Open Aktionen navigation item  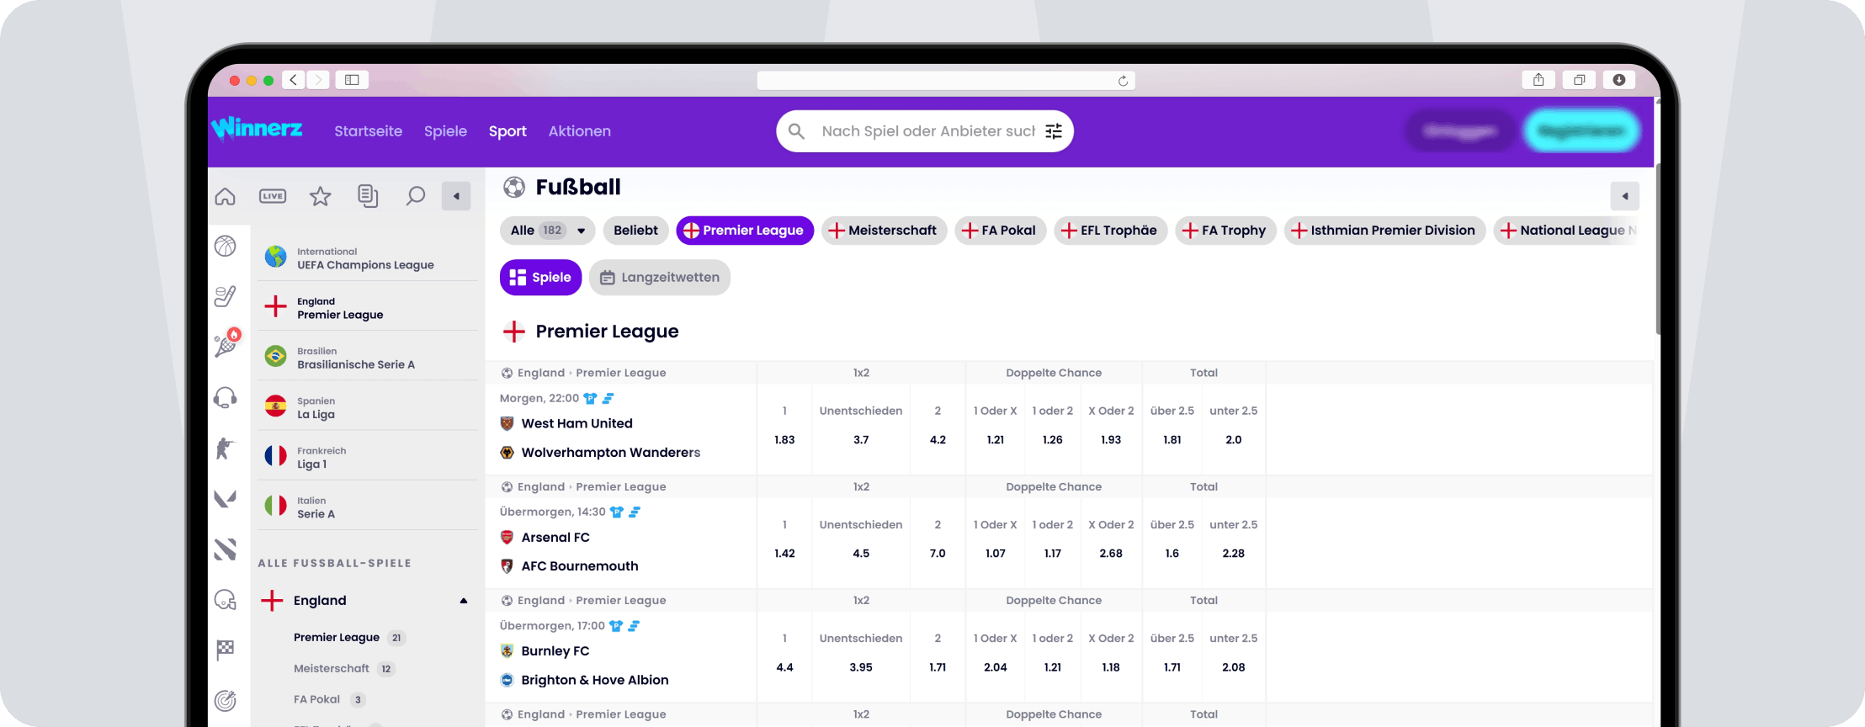(x=580, y=131)
